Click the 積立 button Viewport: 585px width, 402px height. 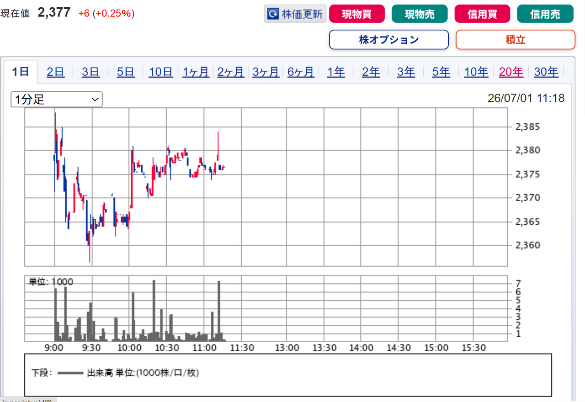click(516, 40)
